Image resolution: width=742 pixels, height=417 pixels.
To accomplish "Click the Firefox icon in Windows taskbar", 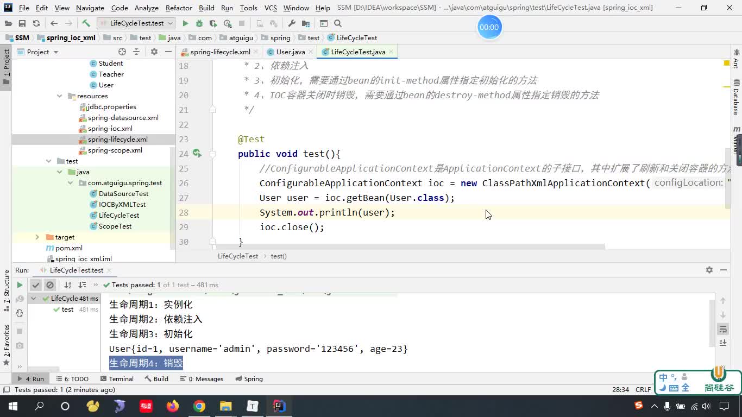I will 173,406.
